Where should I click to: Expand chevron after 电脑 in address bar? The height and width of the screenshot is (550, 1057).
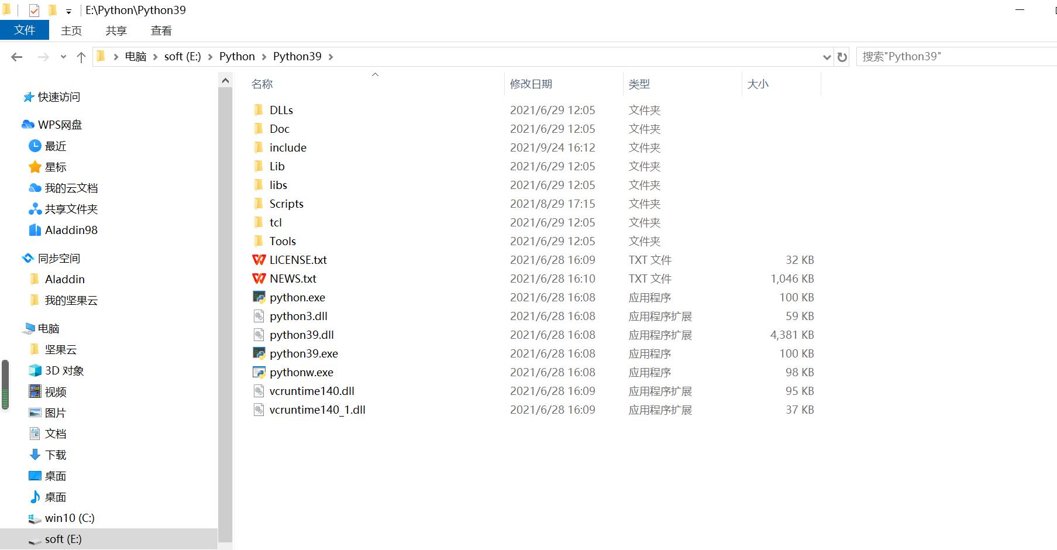coord(155,57)
